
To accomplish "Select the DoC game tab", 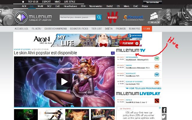I will click(x=136, y=6).
